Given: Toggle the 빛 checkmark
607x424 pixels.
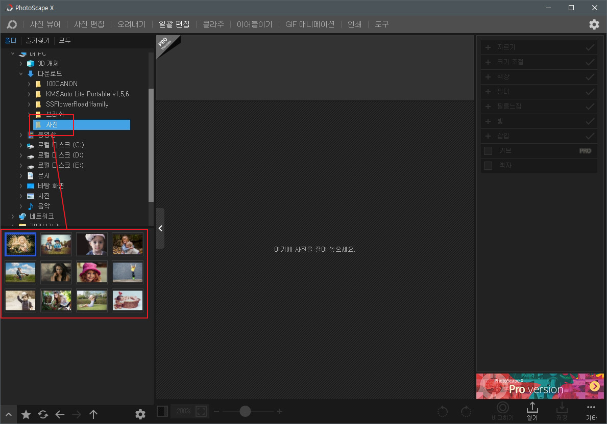Looking at the screenshot, I should pyautogui.click(x=590, y=121).
